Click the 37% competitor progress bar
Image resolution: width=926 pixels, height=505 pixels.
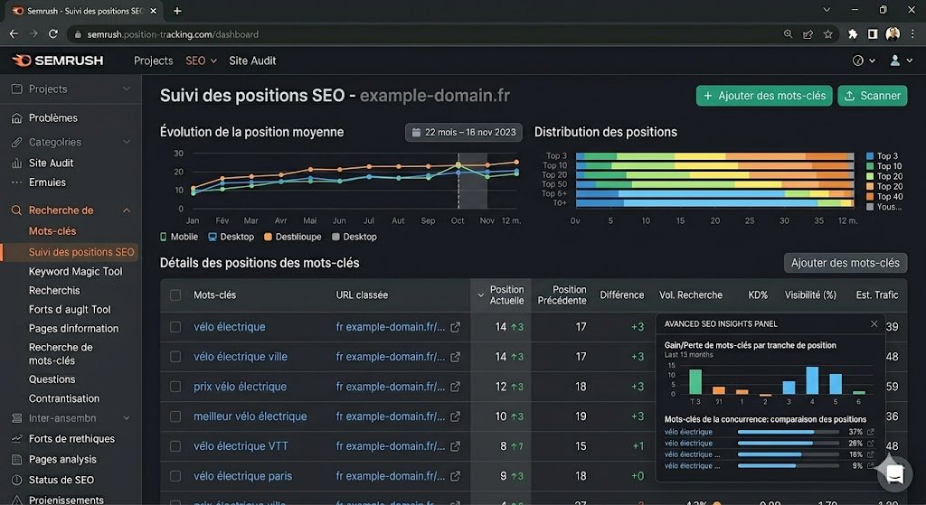[788, 432]
